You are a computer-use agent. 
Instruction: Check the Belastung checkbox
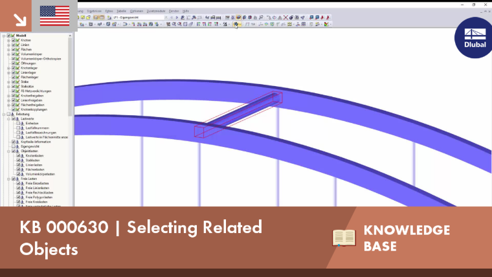pyautogui.click(x=8, y=114)
